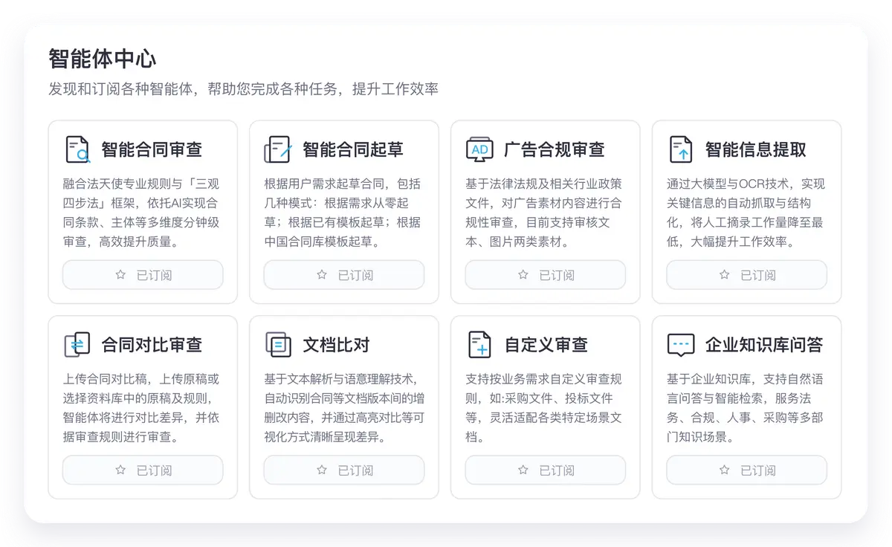Image resolution: width=892 pixels, height=547 pixels.
Task: Click the 文档比对 stacked pages icon
Action: [279, 345]
